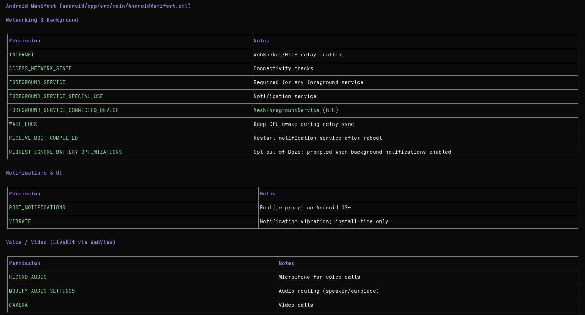Click Notes header in Networking table
The height and width of the screenshot is (315, 585).
[261, 41]
